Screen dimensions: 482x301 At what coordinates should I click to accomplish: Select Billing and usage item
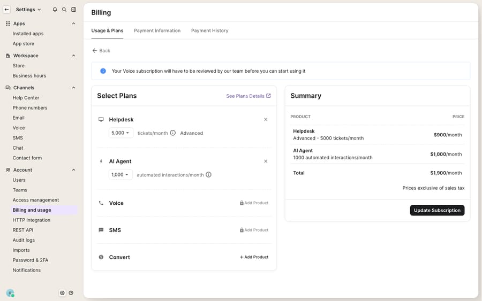tap(44, 210)
